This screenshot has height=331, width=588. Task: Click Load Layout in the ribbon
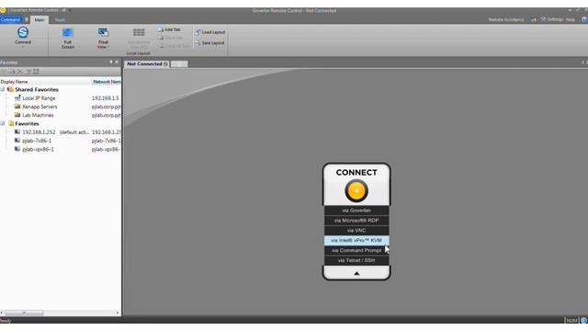[210, 32]
